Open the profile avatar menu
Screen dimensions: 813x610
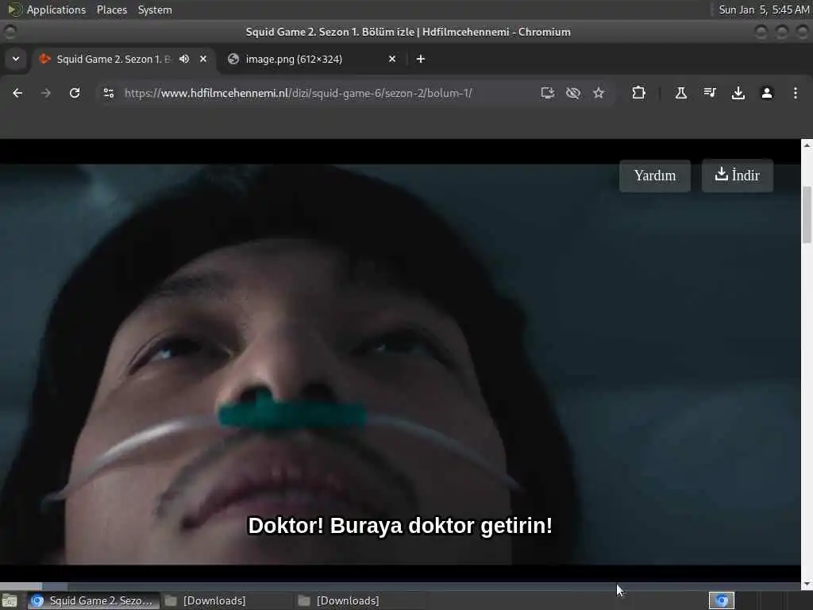766,93
